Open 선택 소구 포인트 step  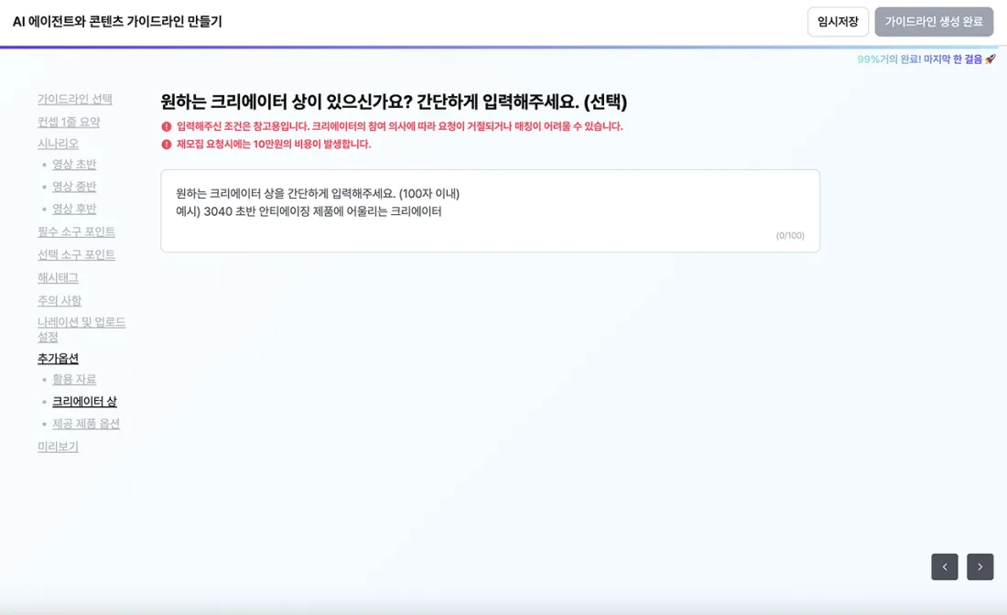[x=76, y=254]
